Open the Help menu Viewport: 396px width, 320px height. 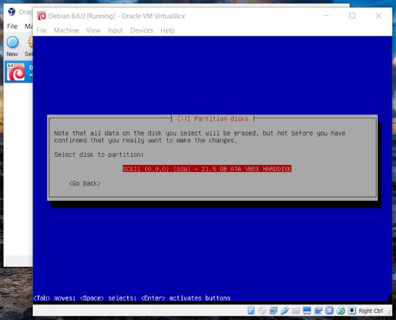(167, 30)
